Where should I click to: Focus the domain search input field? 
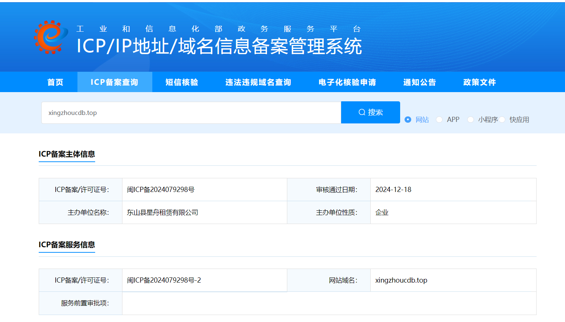(191, 113)
